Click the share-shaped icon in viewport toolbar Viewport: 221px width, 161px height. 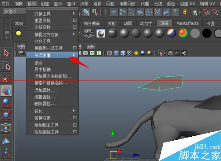[184, 53]
